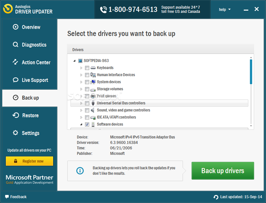Click the Overview target icon
This screenshot has height=203, width=266.
pos(15,27)
